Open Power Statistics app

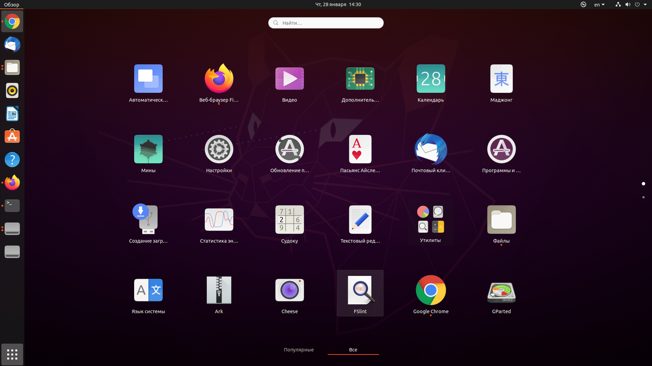click(219, 220)
